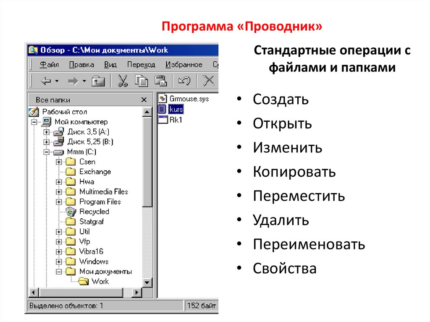Collapse the Mmm (C:) drive node
430x322 pixels.
(46, 152)
